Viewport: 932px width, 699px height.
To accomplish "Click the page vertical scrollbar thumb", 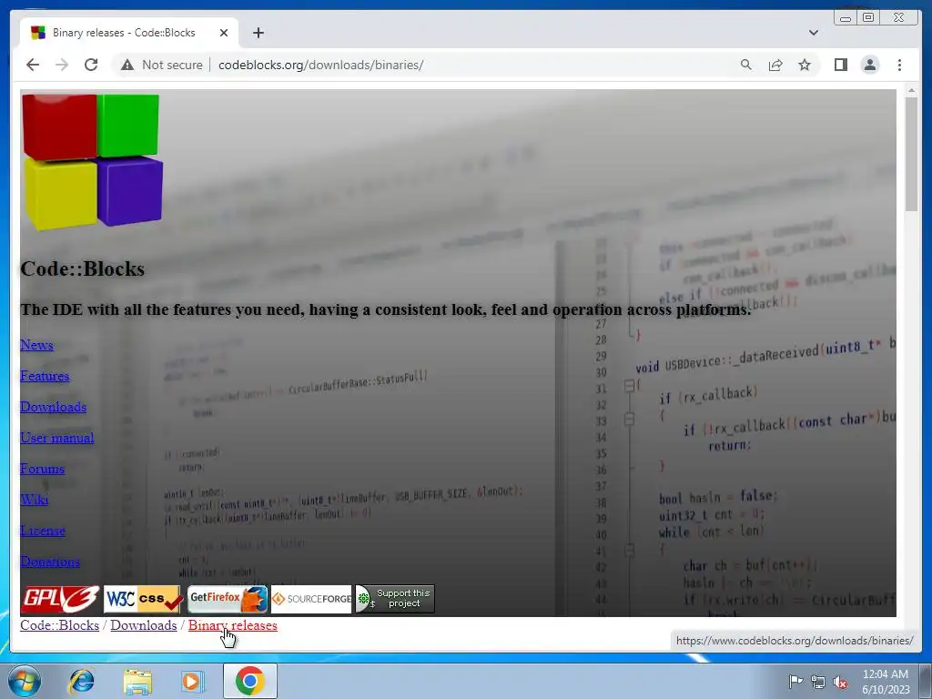I will coord(911,153).
